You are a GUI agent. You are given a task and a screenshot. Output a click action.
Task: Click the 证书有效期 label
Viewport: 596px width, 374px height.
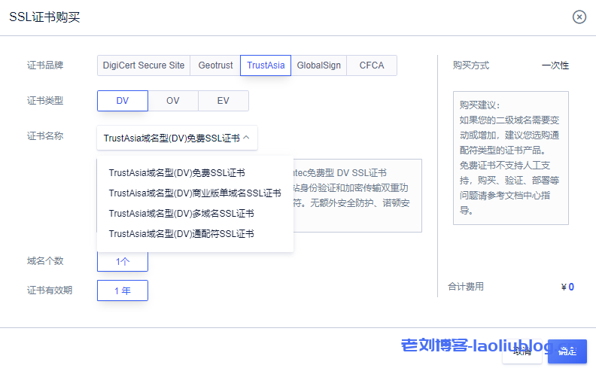pyautogui.click(x=50, y=290)
